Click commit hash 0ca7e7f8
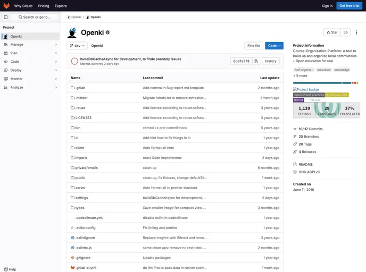This screenshot has width=366, height=272. point(242,61)
